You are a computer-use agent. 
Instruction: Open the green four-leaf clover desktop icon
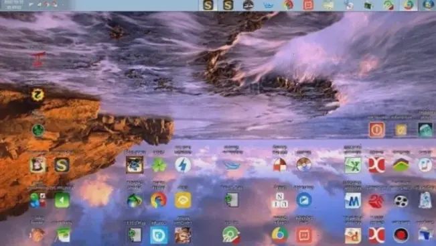pos(159,165)
